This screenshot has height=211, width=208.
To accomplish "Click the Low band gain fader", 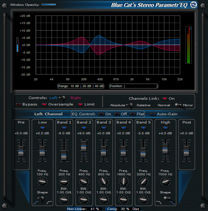I will coord(42,151).
